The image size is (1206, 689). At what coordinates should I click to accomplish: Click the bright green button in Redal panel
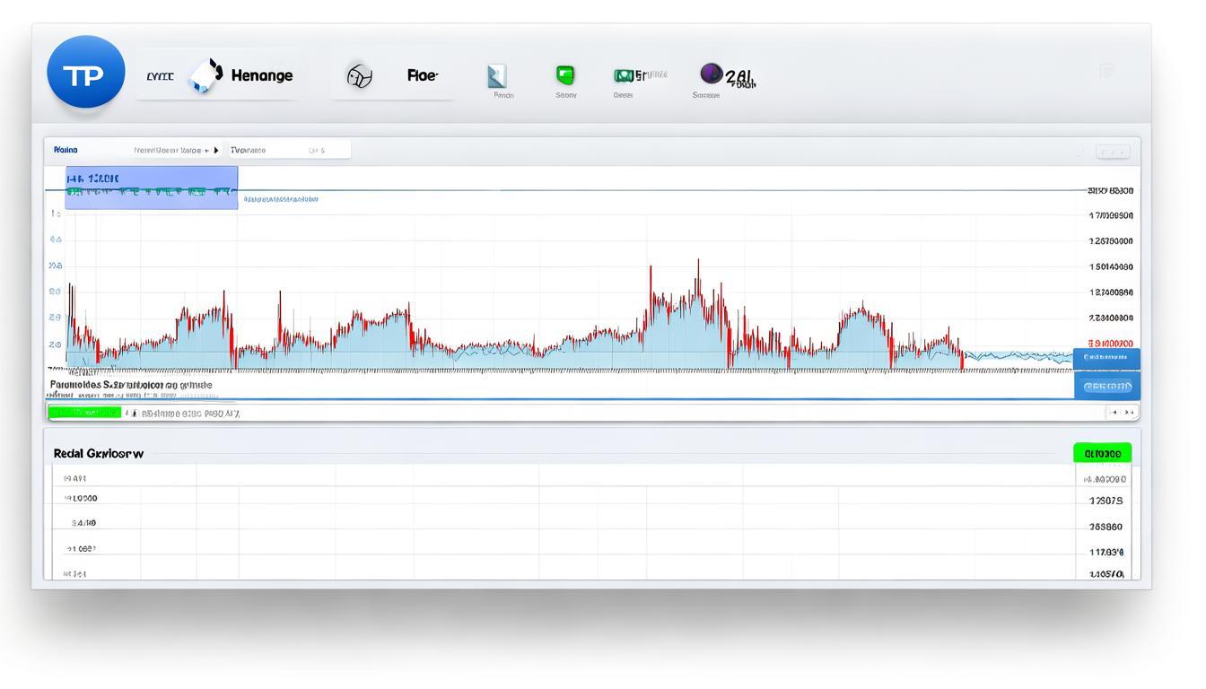pyautogui.click(x=1102, y=453)
